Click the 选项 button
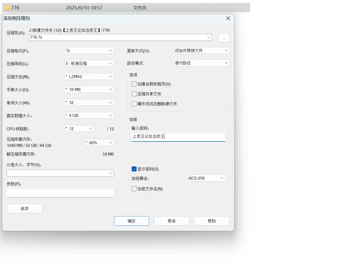Image resolution: width=352 pixels, height=271 pixels. pos(25,209)
